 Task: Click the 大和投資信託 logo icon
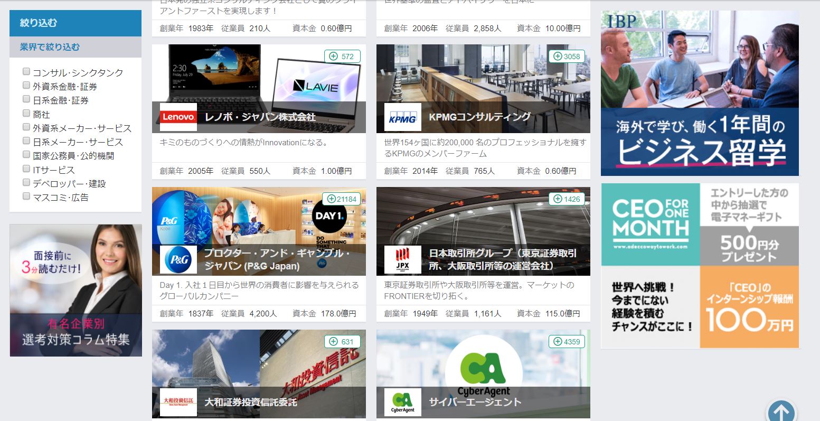(178, 403)
